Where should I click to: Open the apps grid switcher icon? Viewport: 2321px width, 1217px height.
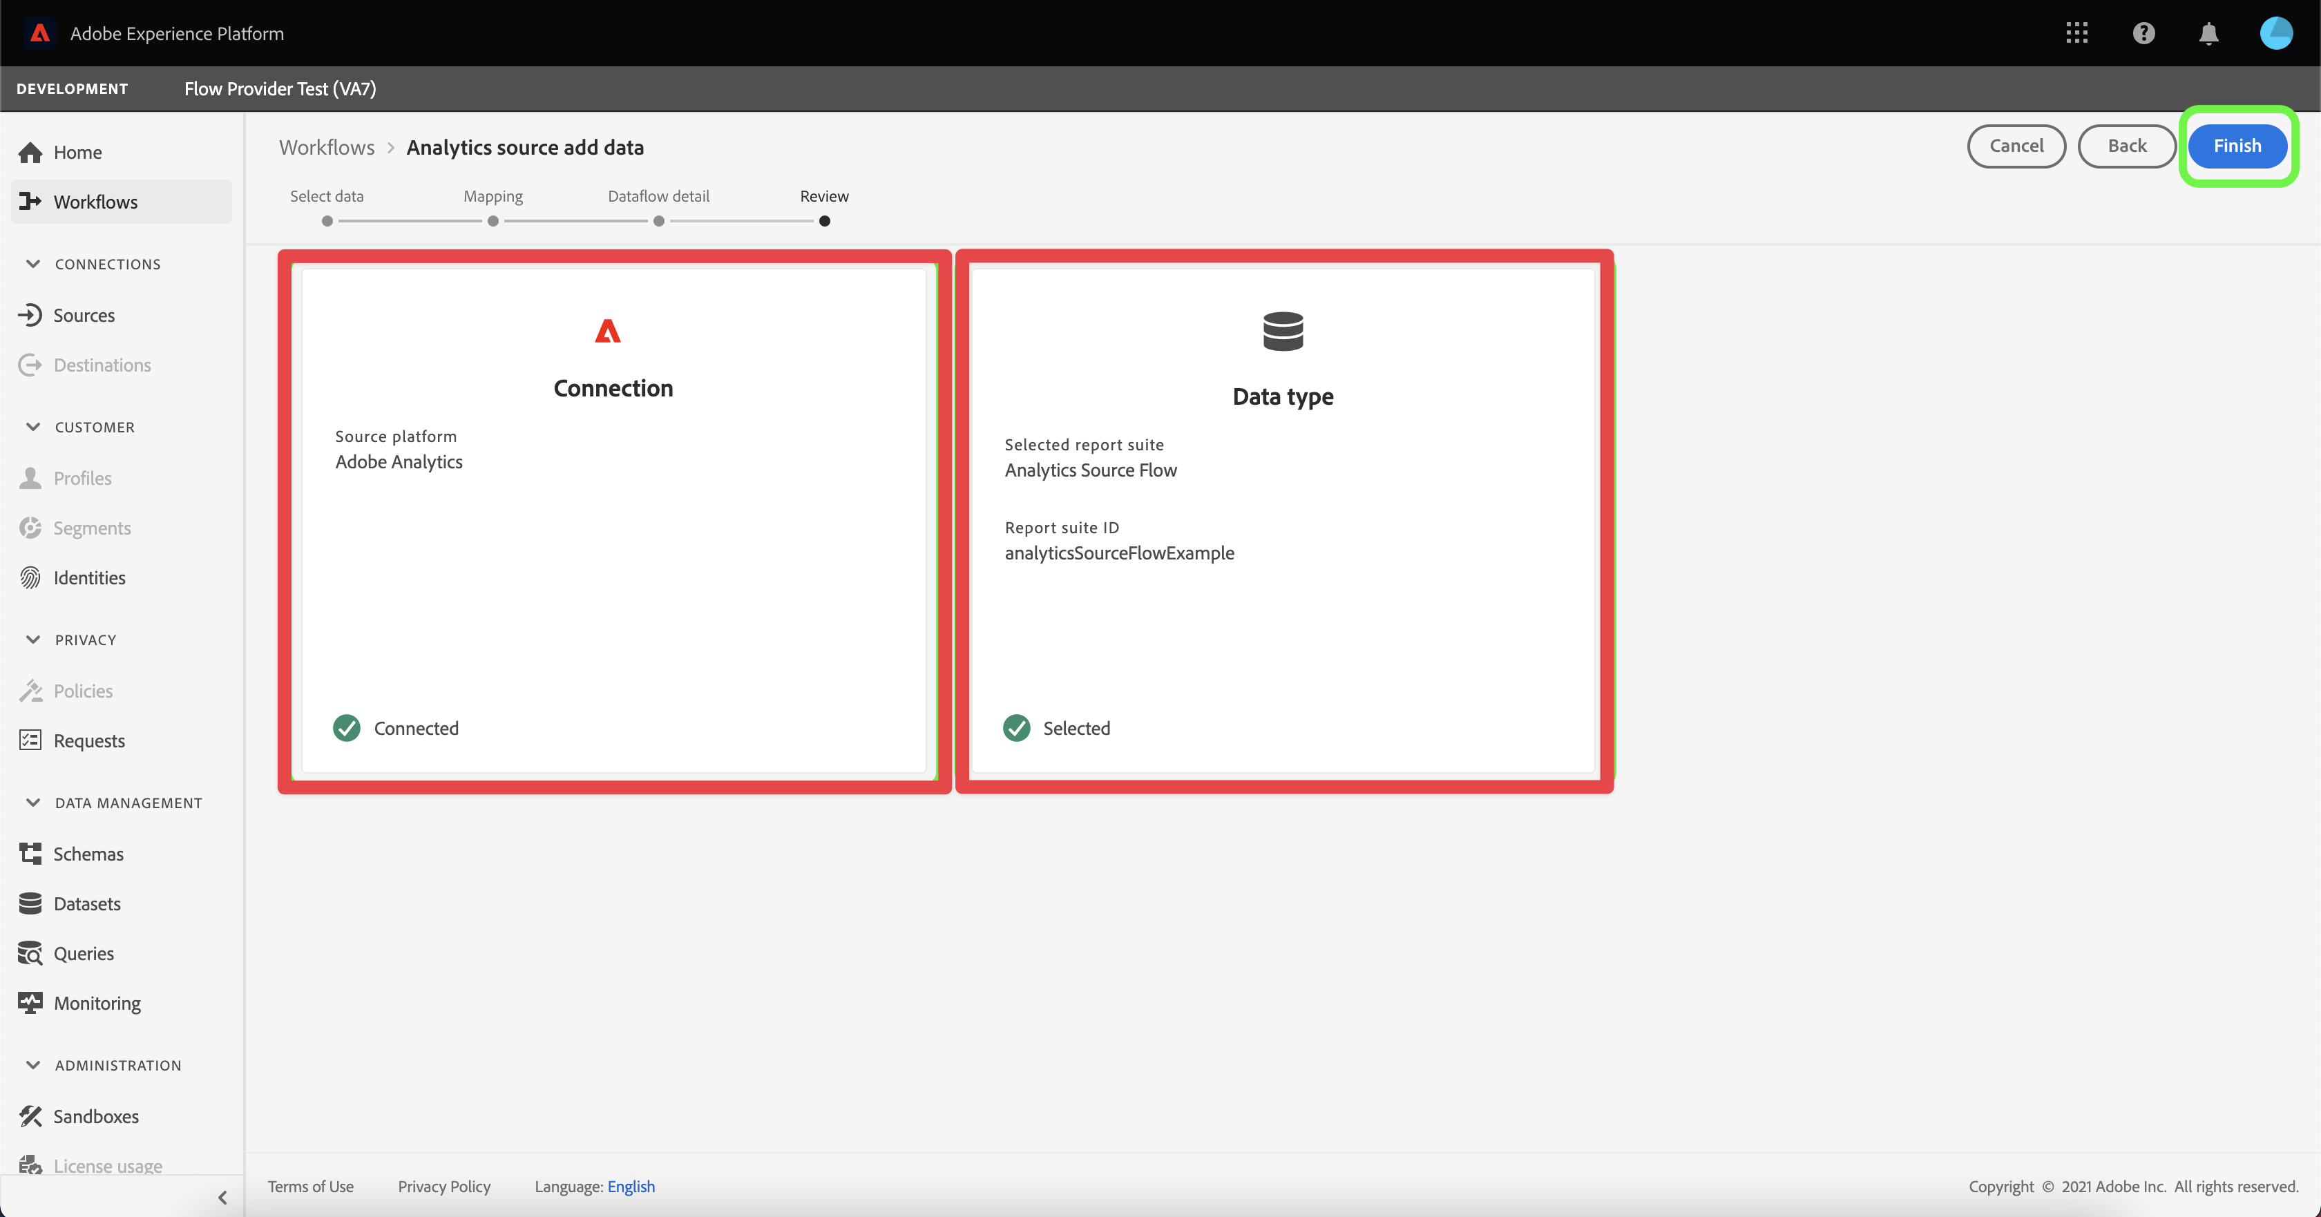pos(2076,33)
